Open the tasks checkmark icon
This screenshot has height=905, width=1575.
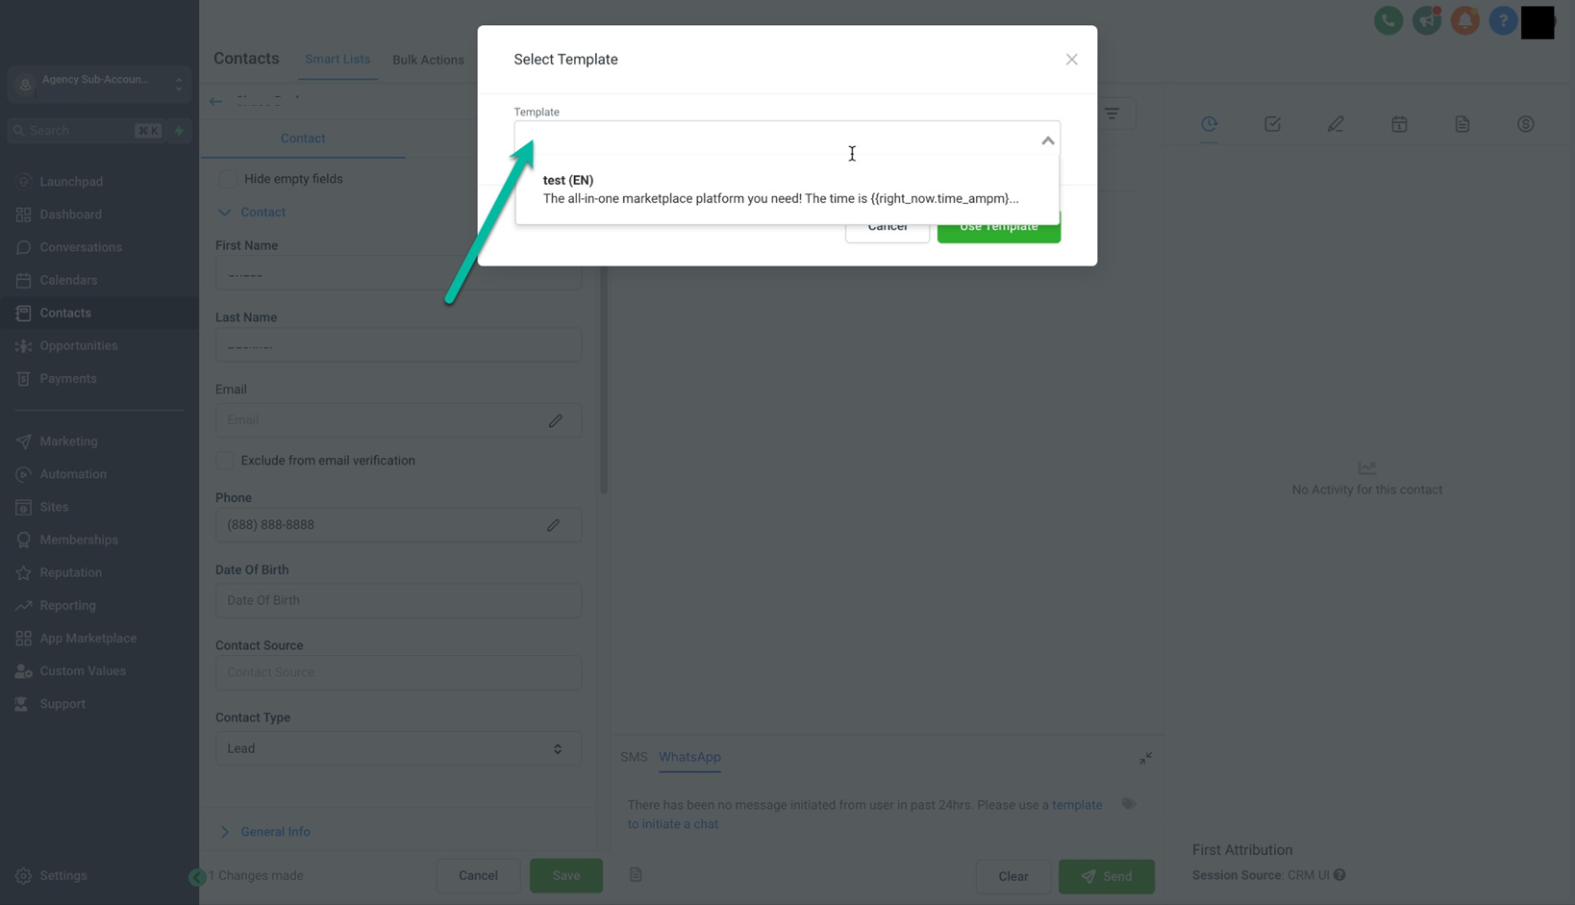pyautogui.click(x=1272, y=124)
